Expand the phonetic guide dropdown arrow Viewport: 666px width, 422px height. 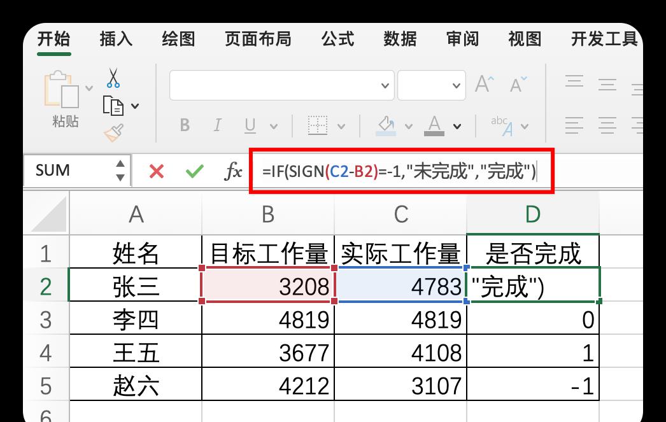coord(525,126)
